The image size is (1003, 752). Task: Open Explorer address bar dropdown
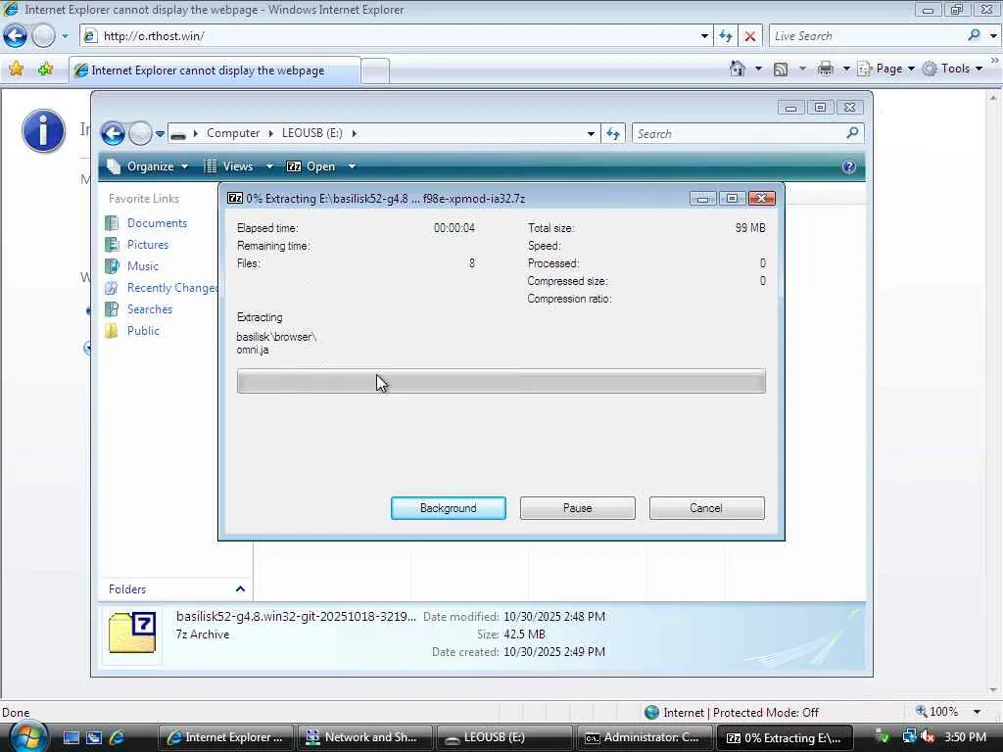pos(591,133)
